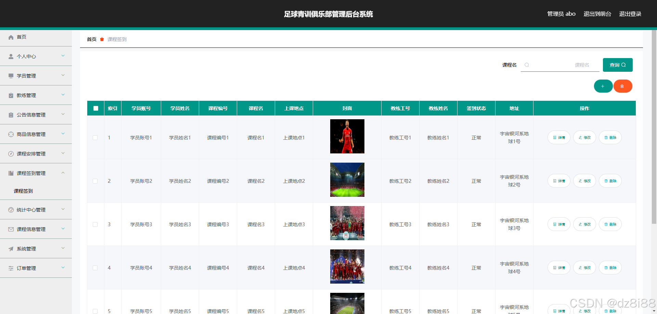The width and height of the screenshot is (657, 314).
Task: Click the 商品信息管理 globe icon
Action: pos(11,134)
